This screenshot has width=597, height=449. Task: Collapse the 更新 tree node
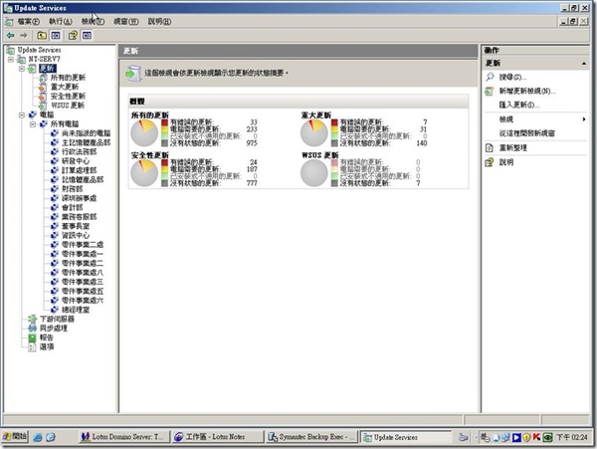(x=22, y=69)
